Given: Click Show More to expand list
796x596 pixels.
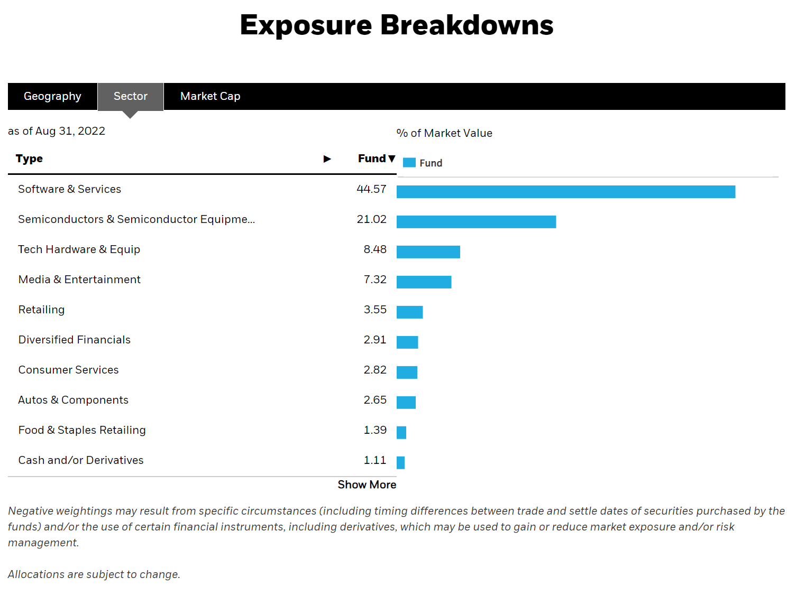Looking at the screenshot, I should pos(367,485).
